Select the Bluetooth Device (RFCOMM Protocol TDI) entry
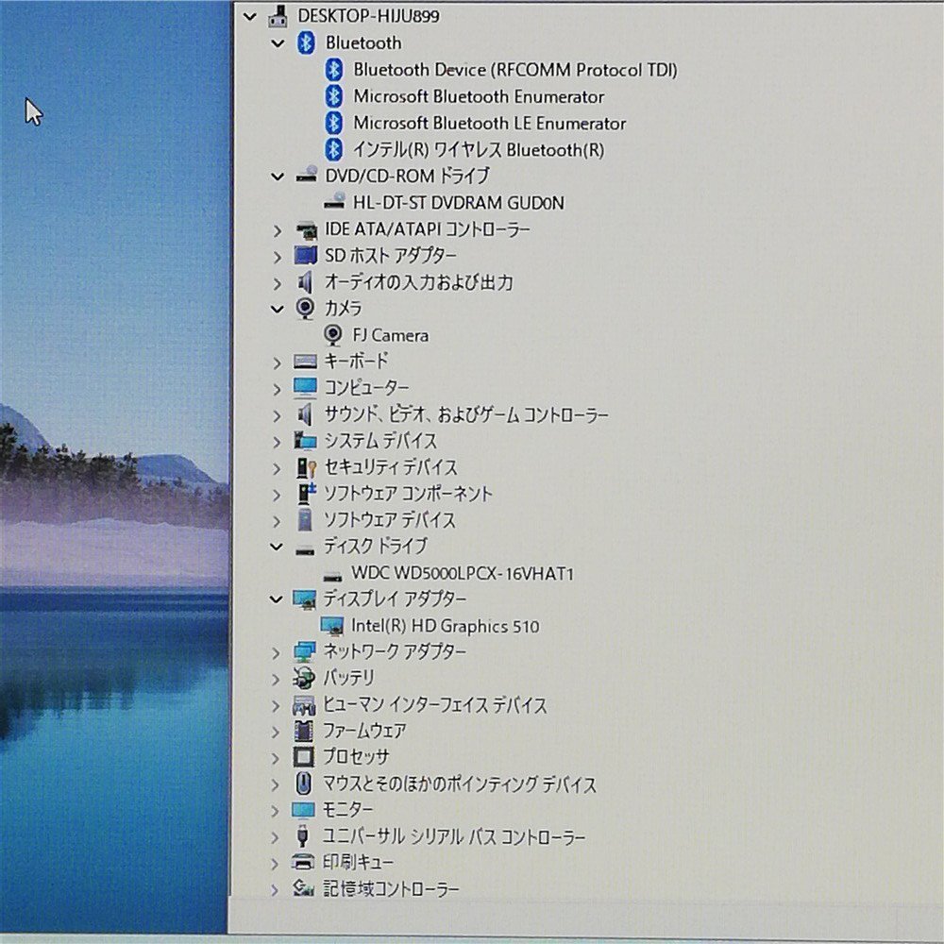Viewport: 944px width, 944px height. tap(514, 69)
